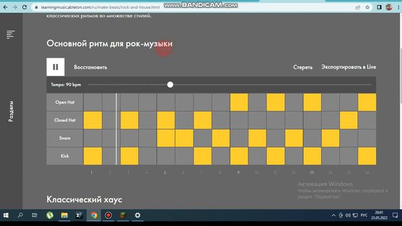The image size is (402, 226).
Task: Disable Closed Hat on step 1
Action: (x=92, y=120)
